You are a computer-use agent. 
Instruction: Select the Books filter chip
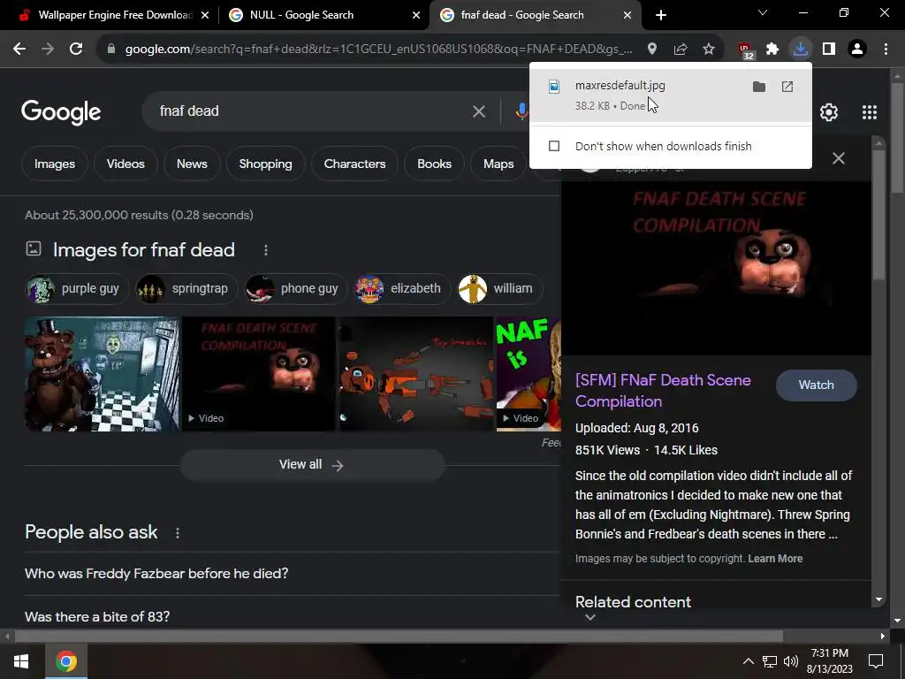pos(434,164)
